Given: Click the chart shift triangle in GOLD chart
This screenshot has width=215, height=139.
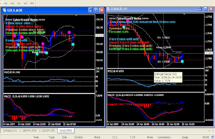Looking at the screenshot, I should [76, 15].
